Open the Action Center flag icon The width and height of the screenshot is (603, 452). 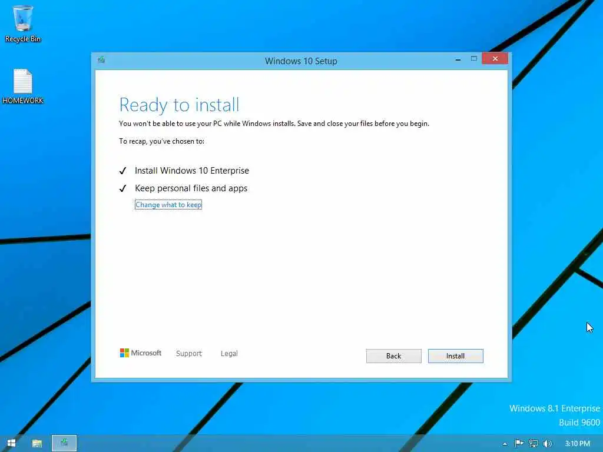pos(519,444)
